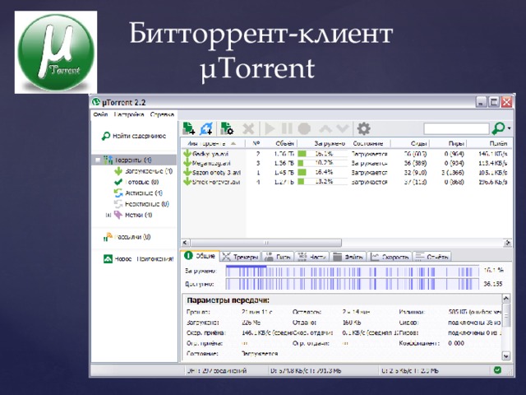The height and width of the screenshot is (395, 526).
Task: Sort by the № column header
Action: click(256, 143)
